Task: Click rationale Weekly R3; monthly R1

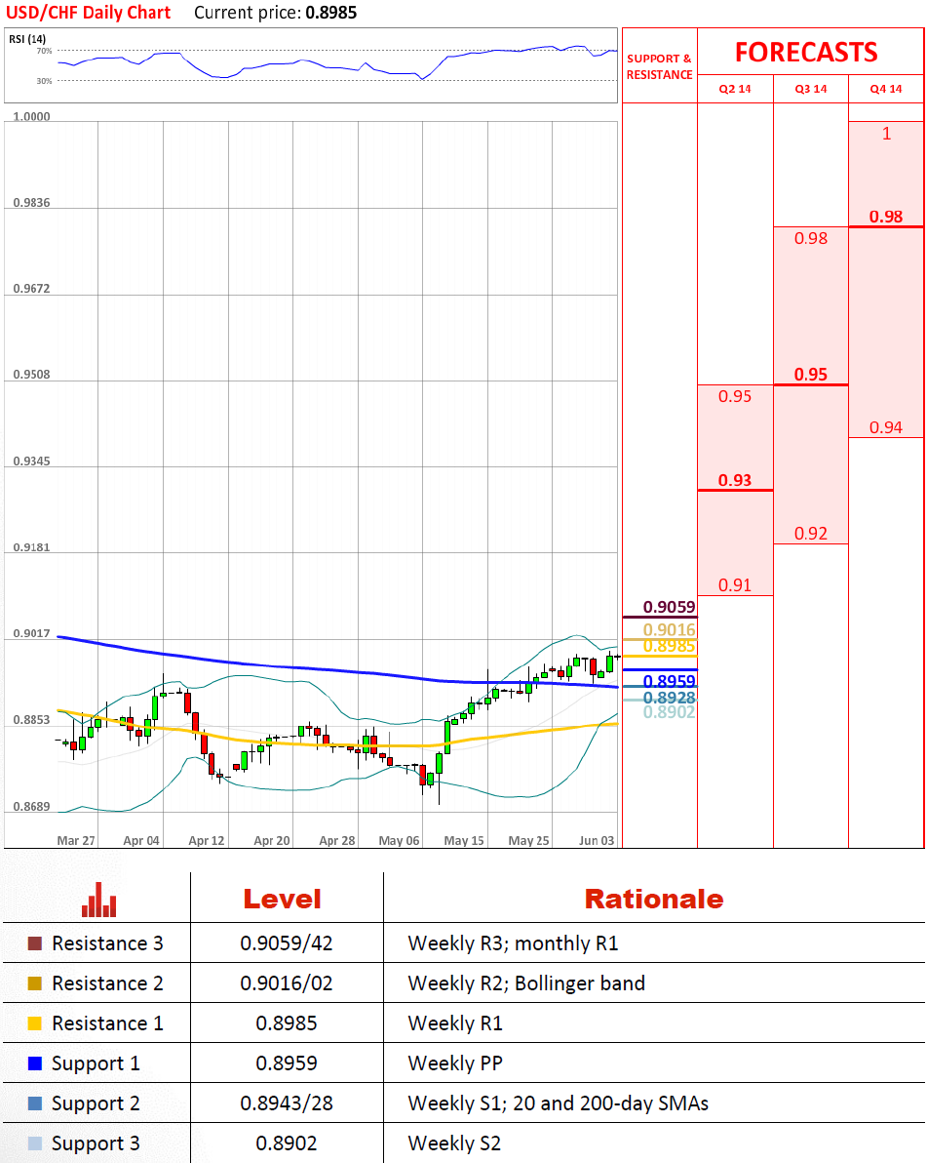Action: [x=513, y=943]
